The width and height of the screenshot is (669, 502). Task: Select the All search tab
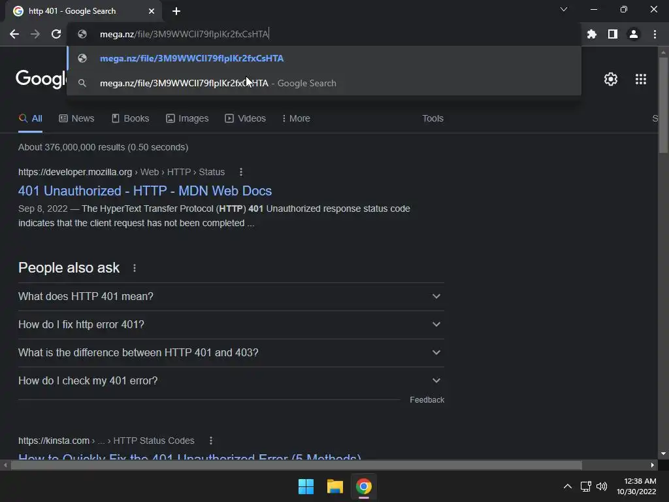(x=30, y=118)
